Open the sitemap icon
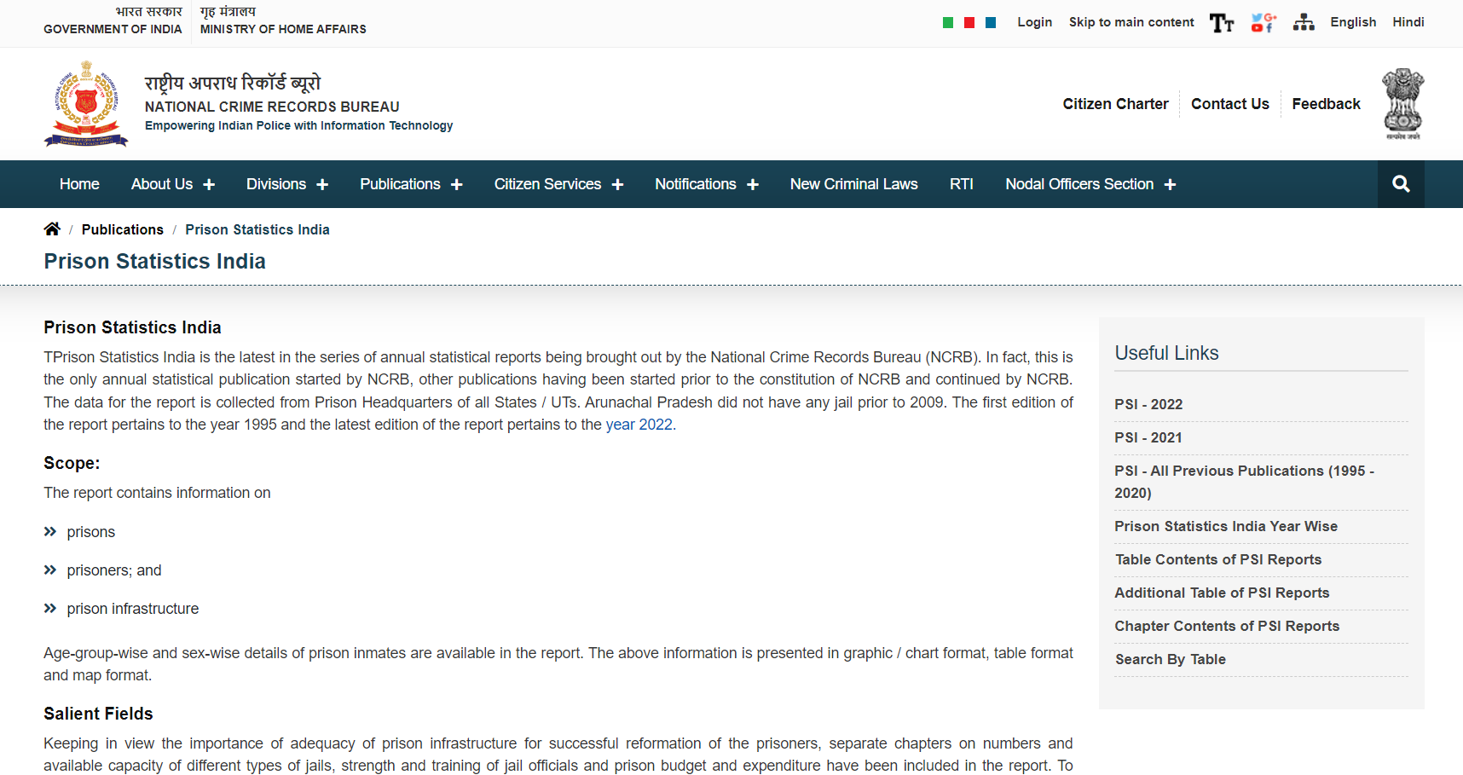Screen dimensions: 1463x775 [1303, 23]
